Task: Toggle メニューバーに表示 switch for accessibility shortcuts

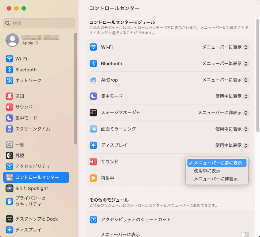Action: coord(245,234)
